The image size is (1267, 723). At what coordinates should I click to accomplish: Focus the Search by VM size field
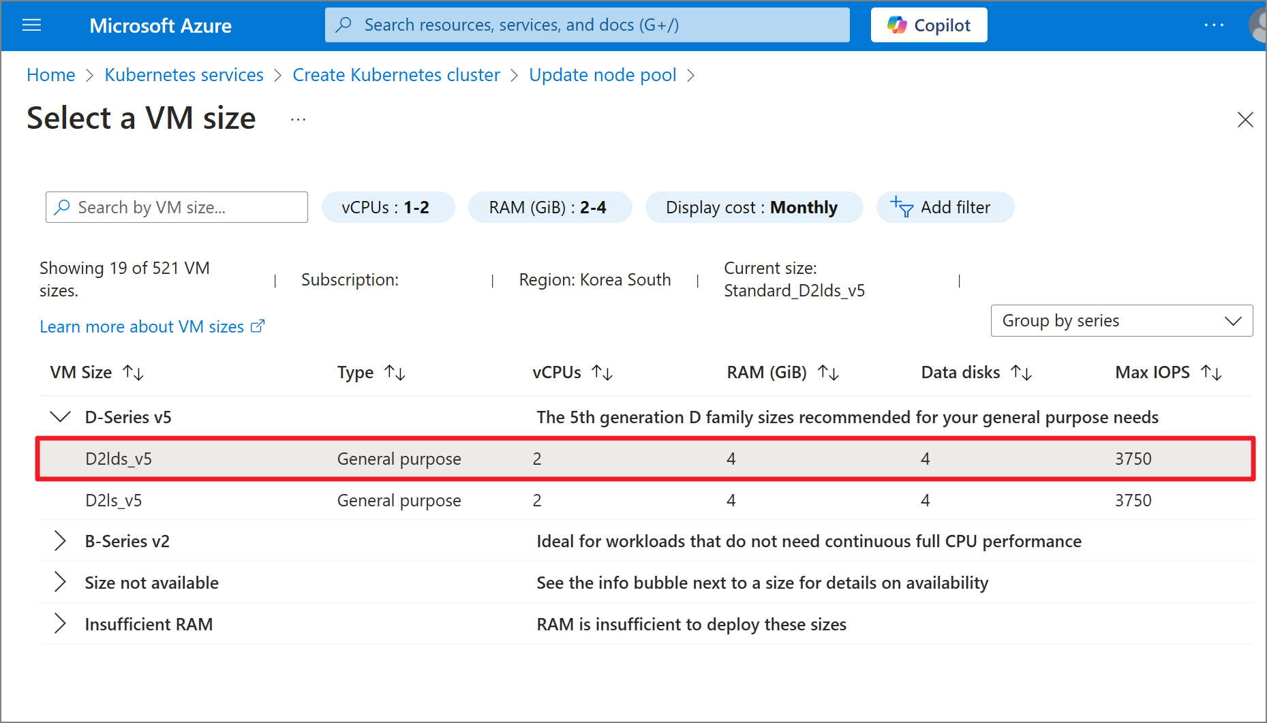(x=177, y=207)
